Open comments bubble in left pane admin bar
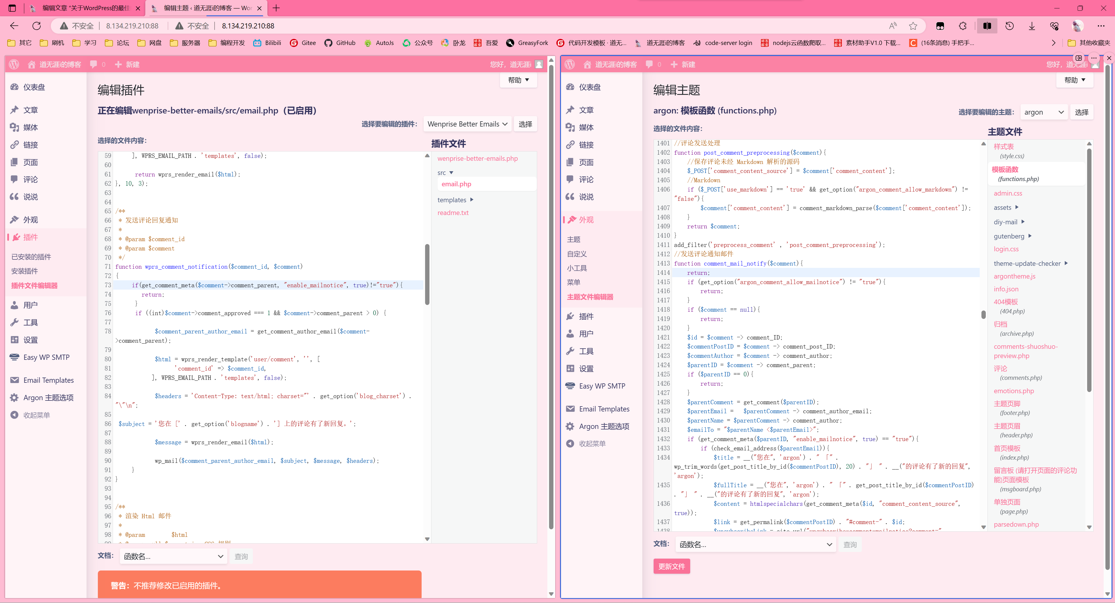 (97, 64)
